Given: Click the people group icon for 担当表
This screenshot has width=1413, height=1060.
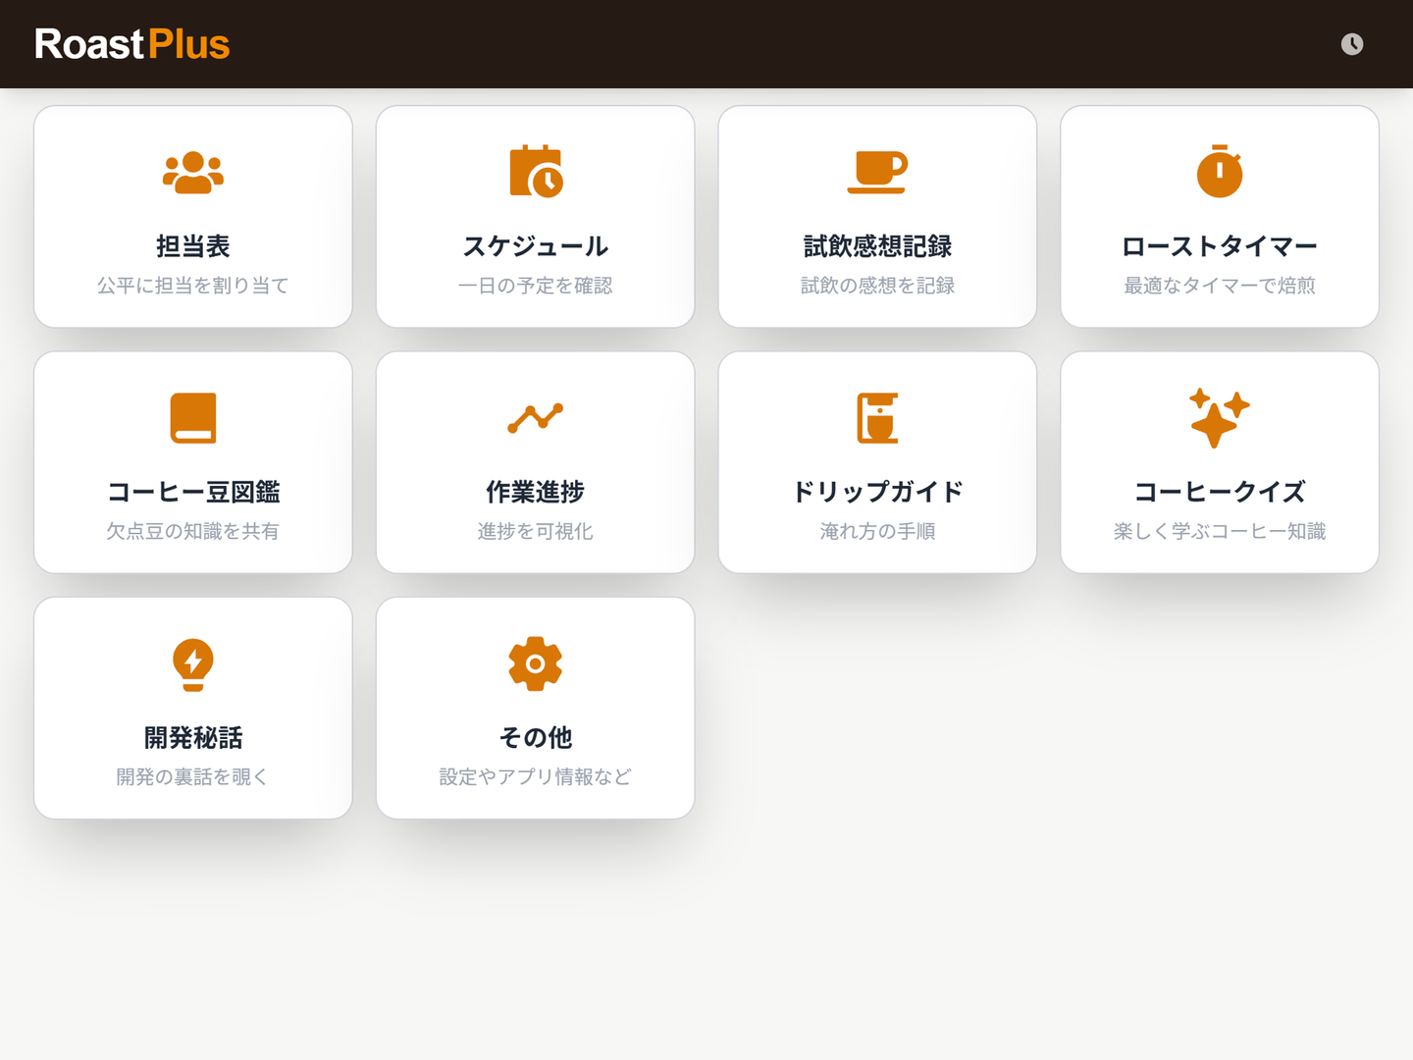Looking at the screenshot, I should pos(193,173).
